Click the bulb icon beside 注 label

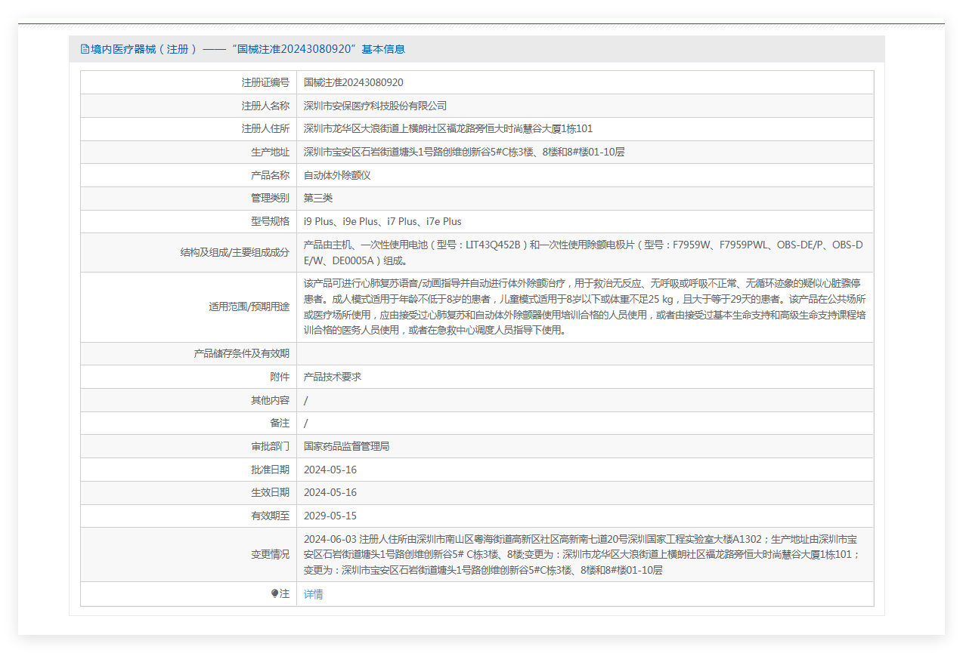(x=275, y=594)
